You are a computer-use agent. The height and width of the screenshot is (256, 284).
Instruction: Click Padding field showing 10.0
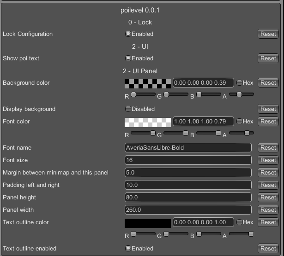click(188, 185)
